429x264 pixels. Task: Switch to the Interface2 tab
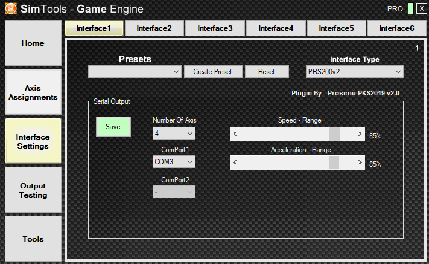[154, 28]
